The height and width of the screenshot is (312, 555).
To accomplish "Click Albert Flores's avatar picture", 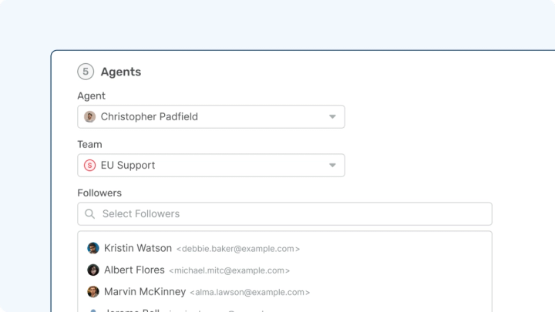I will [93, 270].
